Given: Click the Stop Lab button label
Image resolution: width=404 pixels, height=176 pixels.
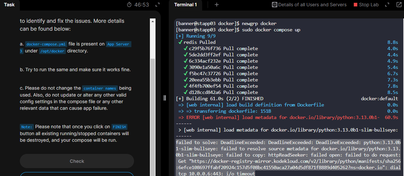Looking at the screenshot, I should tap(369, 5).
